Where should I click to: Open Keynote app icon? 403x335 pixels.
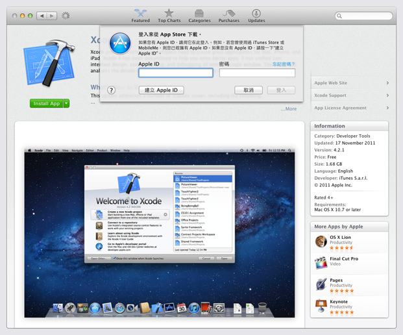pos(321,306)
